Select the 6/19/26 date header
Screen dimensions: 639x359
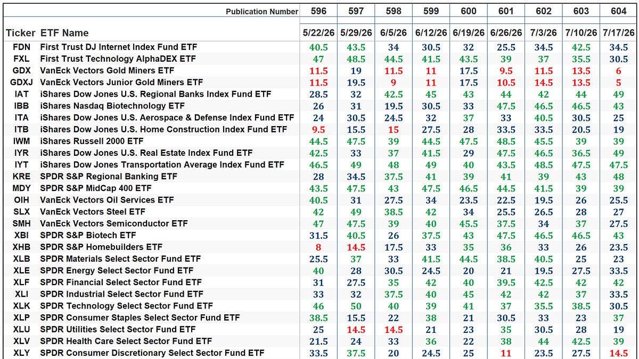[x=469, y=33]
